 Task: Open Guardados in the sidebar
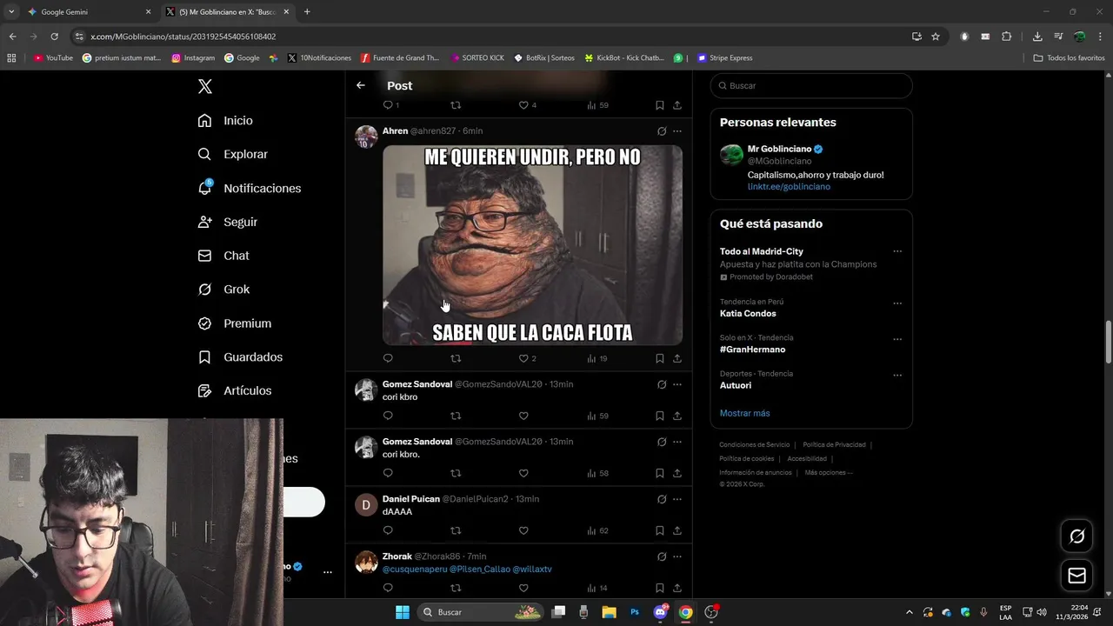240,357
